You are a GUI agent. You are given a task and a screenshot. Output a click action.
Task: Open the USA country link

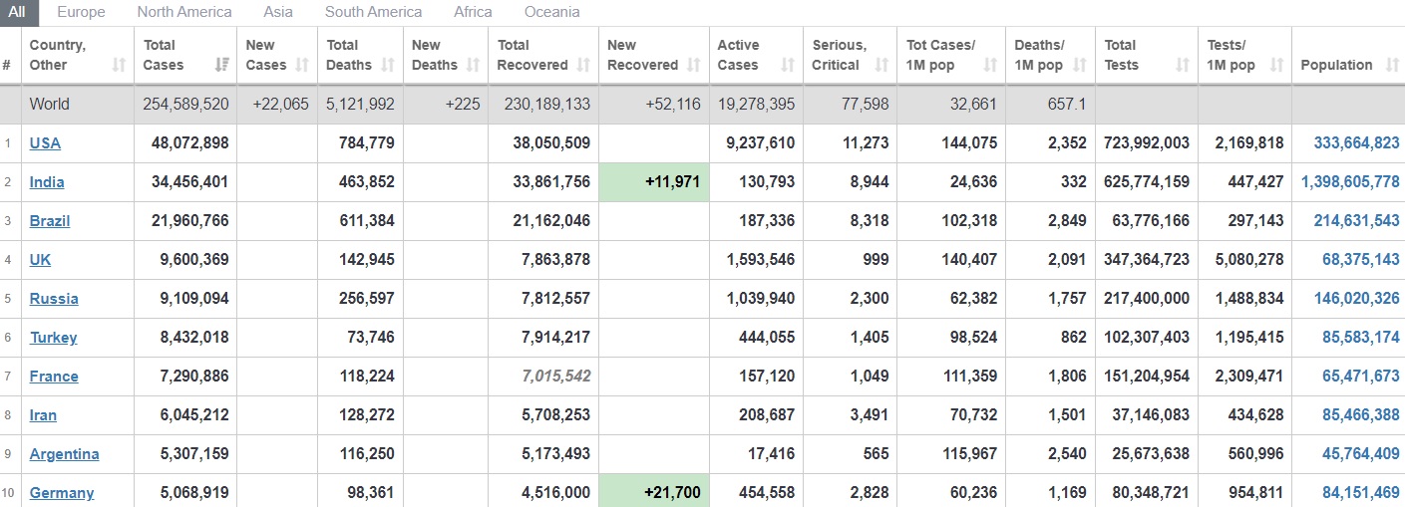(x=45, y=143)
